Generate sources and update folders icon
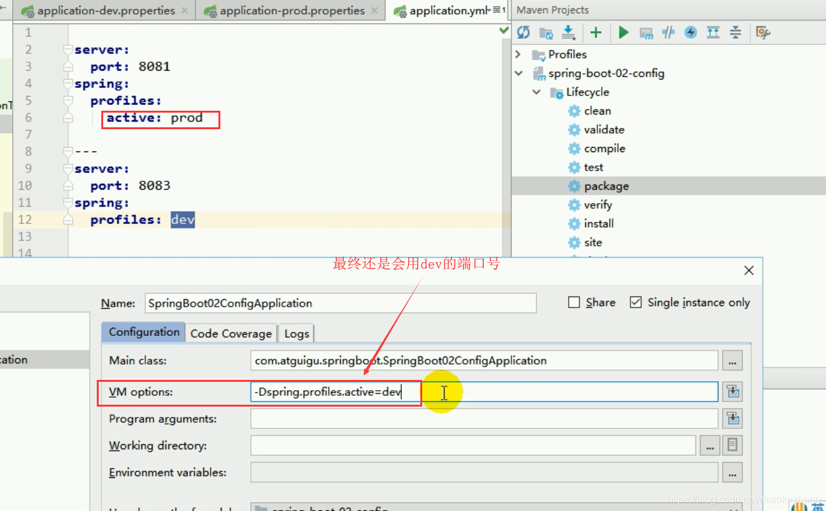The height and width of the screenshot is (511, 826). tap(546, 32)
